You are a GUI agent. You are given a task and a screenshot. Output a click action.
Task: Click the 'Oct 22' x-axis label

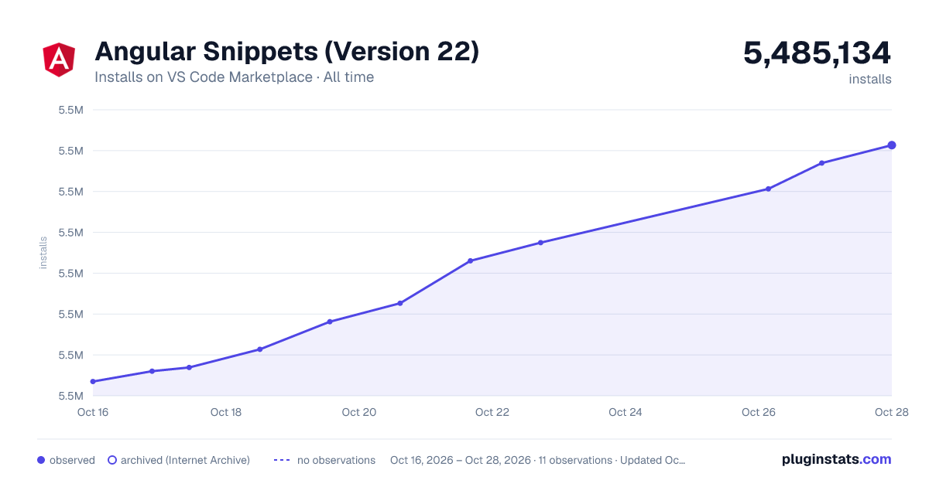(492, 412)
